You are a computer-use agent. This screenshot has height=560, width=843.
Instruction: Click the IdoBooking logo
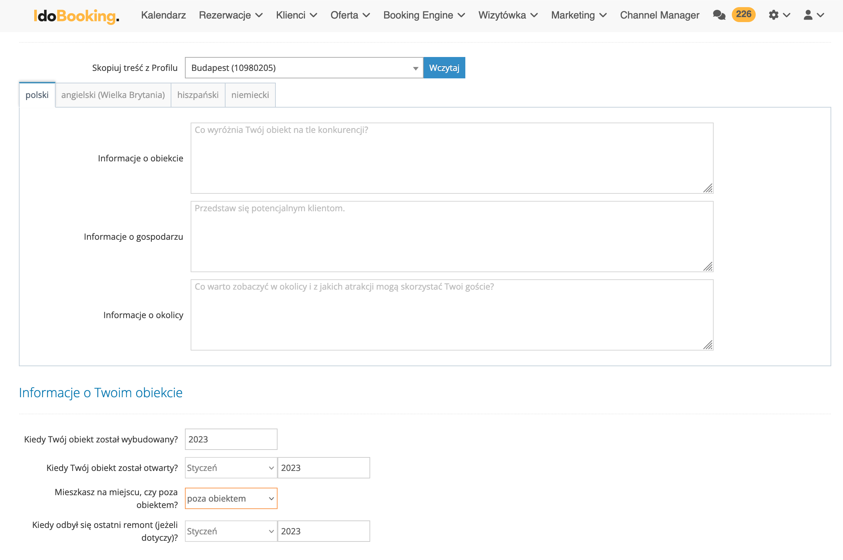tap(77, 16)
